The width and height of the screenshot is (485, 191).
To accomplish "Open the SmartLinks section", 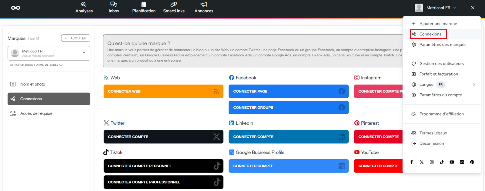I will coord(174,8).
